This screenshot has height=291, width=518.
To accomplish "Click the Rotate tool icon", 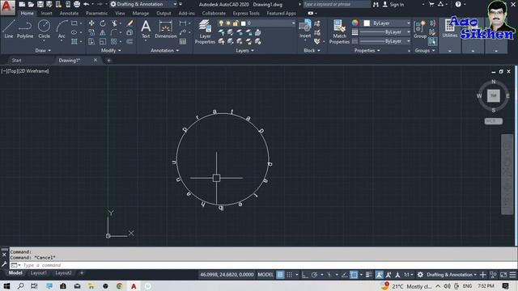I will coord(103,23).
